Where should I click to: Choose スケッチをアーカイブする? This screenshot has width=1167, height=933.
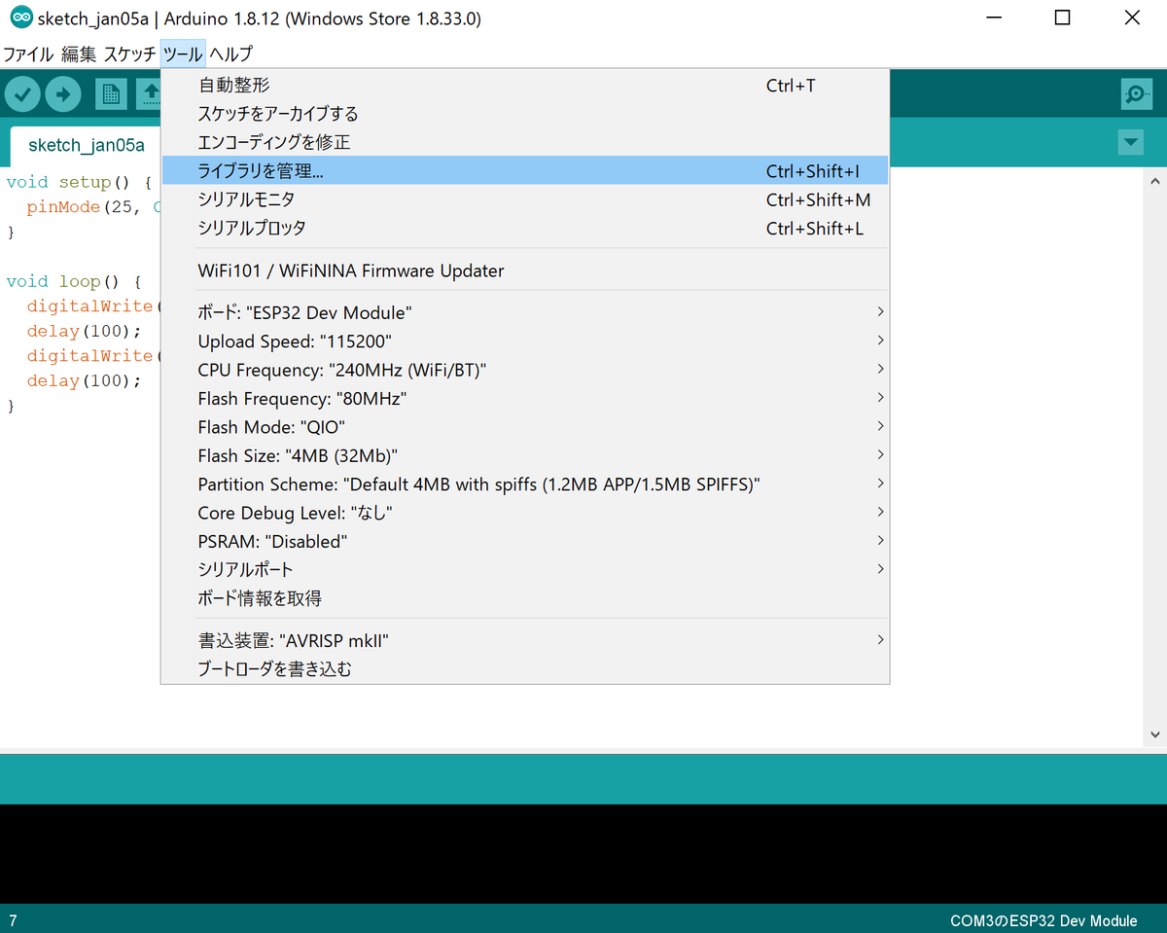pos(525,114)
